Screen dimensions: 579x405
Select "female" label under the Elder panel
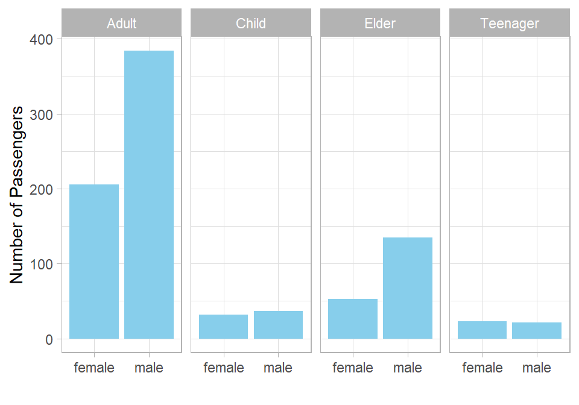pyautogui.click(x=353, y=368)
